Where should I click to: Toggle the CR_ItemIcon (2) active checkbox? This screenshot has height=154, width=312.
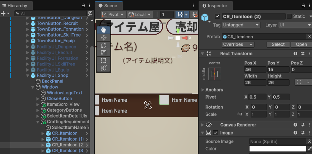tap(217, 16)
